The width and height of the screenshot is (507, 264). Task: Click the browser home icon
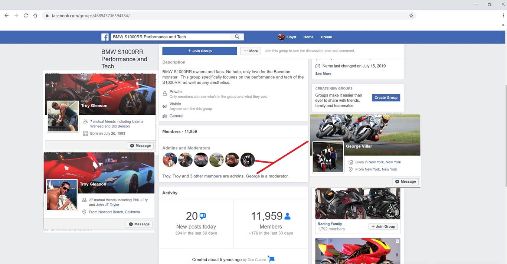[x=35, y=16]
